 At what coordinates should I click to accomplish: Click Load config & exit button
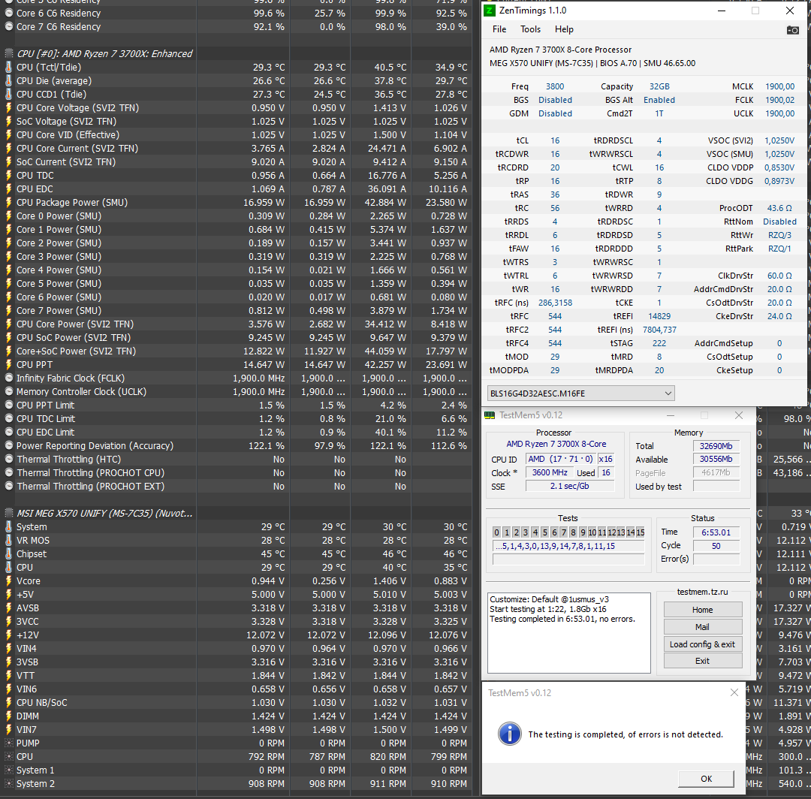(x=702, y=644)
